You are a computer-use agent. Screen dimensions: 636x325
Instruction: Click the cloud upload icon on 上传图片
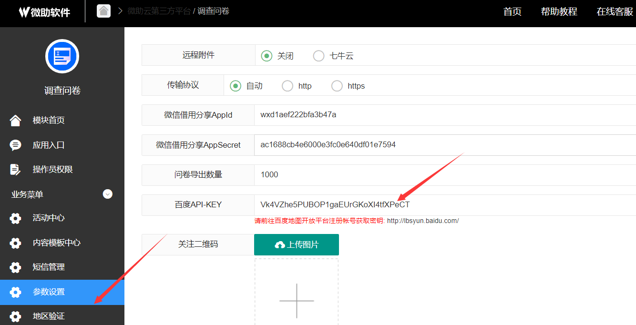click(x=280, y=245)
